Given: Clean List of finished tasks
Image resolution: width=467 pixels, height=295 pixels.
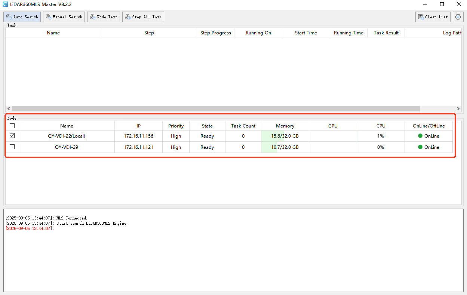Looking at the screenshot, I should 433,17.
